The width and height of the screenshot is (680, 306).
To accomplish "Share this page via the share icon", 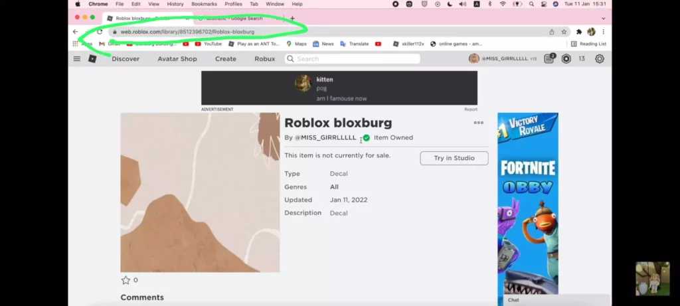I will pos(552,32).
